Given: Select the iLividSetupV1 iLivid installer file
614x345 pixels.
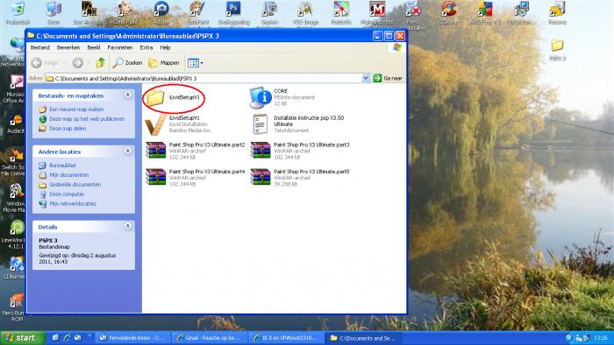Looking at the screenshot, I should point(179,124).
